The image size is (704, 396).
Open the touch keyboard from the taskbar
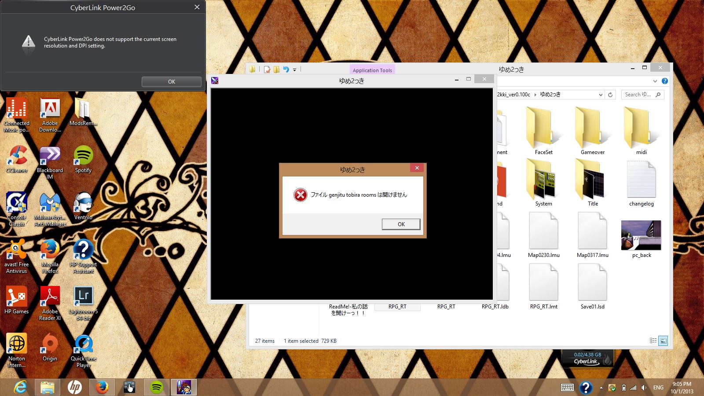[x=567, y=388]
